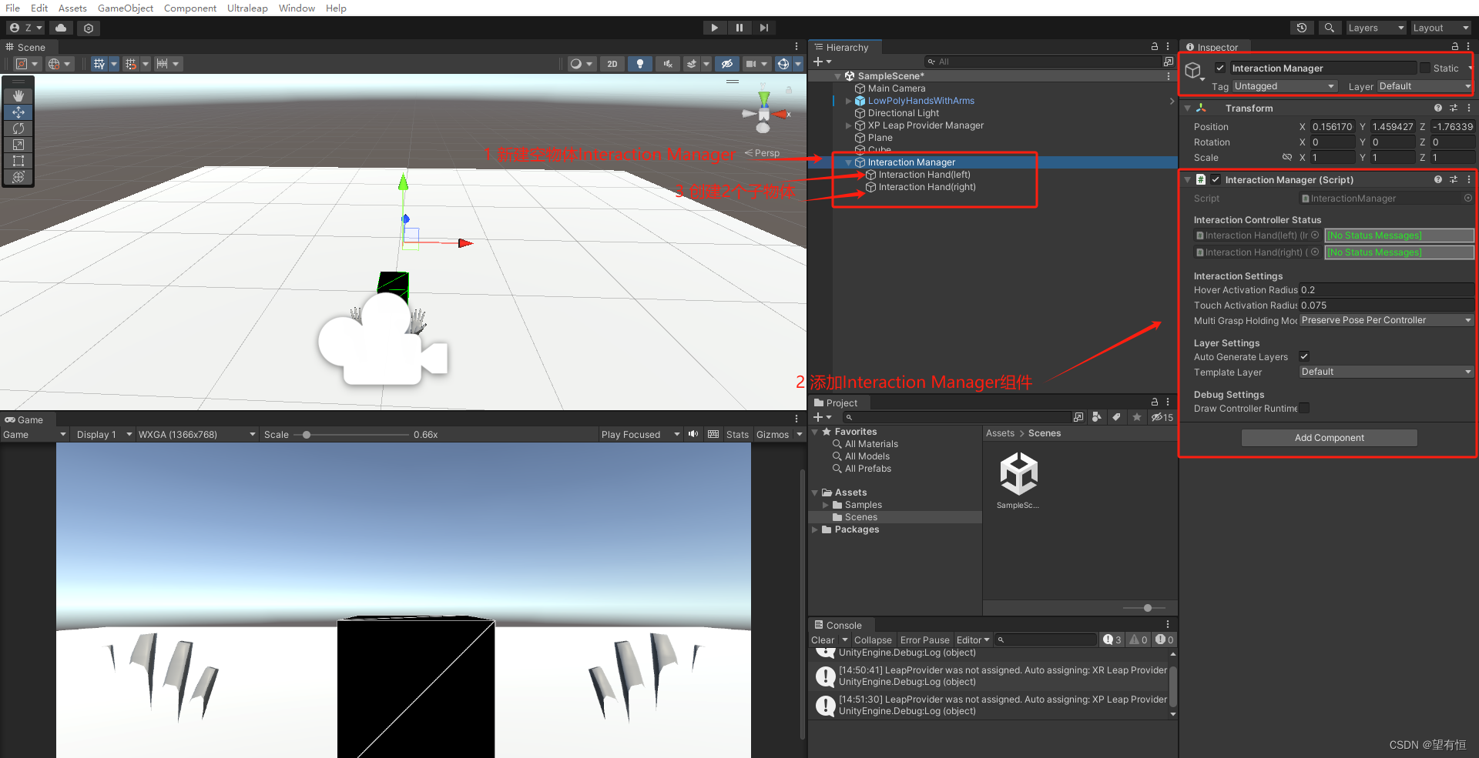The height and width of the screenshot is (758, 1479).
Task: Open Multi Grasp Holding Mode dropdown
Action: [x=1387, y=320]
